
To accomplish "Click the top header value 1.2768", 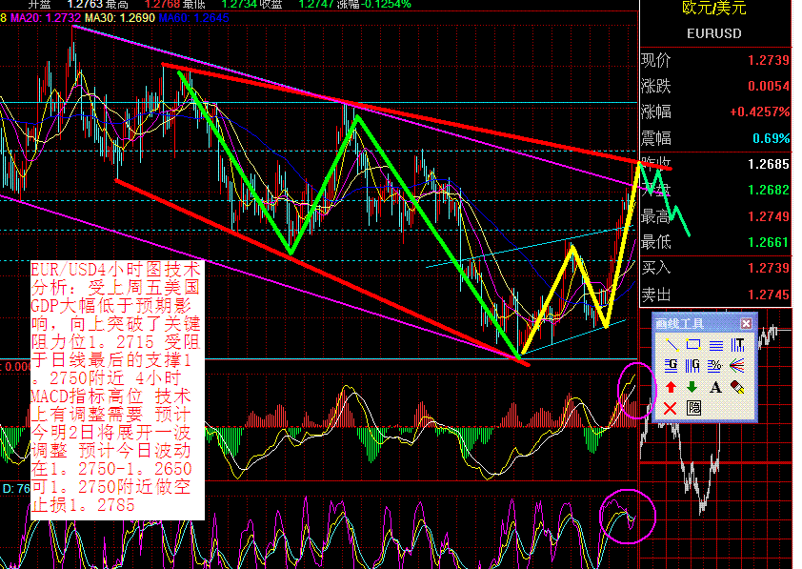I will click(x=162, y=5).
